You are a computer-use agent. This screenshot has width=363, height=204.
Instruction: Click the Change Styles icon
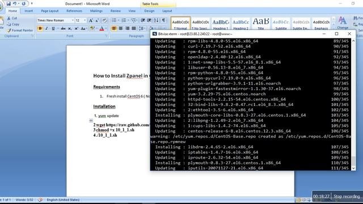point(343,23)
